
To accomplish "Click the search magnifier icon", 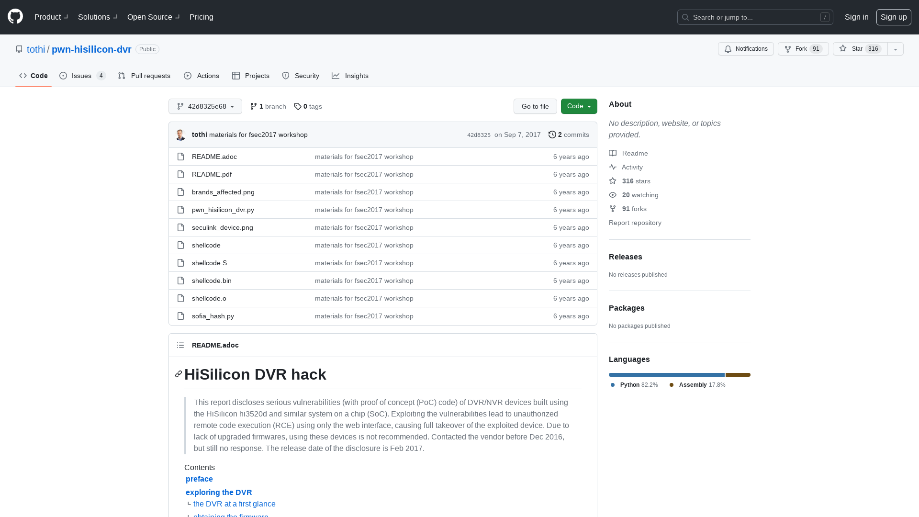I will [685, 17].
